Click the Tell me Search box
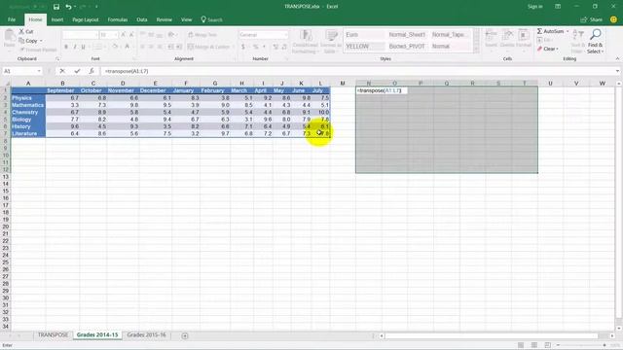The width and height of the screenshot is (623, 350). 212,19
